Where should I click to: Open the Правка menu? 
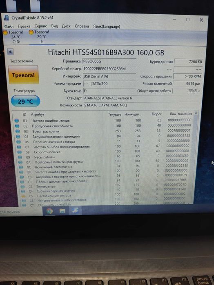[x=24, y=27]
